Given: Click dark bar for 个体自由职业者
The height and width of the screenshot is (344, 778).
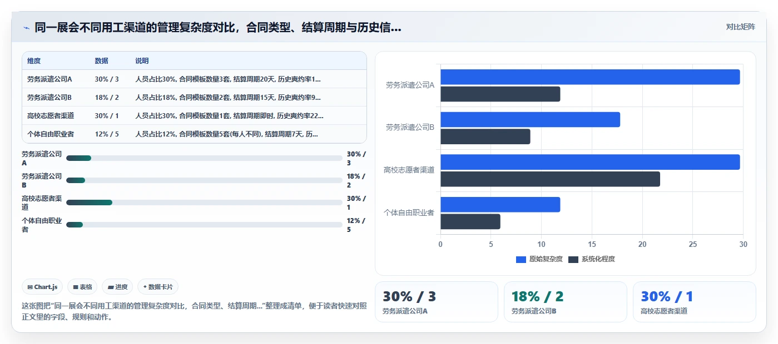Looking at the screenshot, I should (470, 222).
